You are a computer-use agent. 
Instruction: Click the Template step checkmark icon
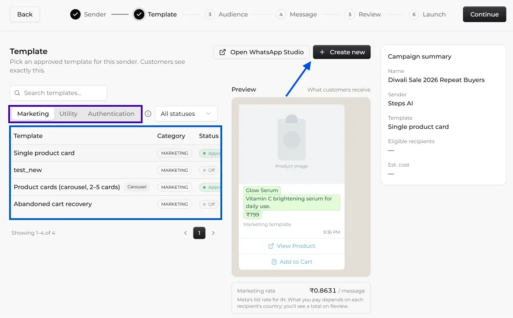[x=139, y=14]
